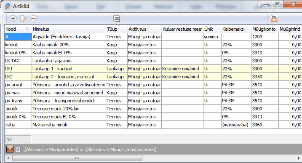Select the Teenuse müük 20% km row
302x163 pixels.
point(153,109)
